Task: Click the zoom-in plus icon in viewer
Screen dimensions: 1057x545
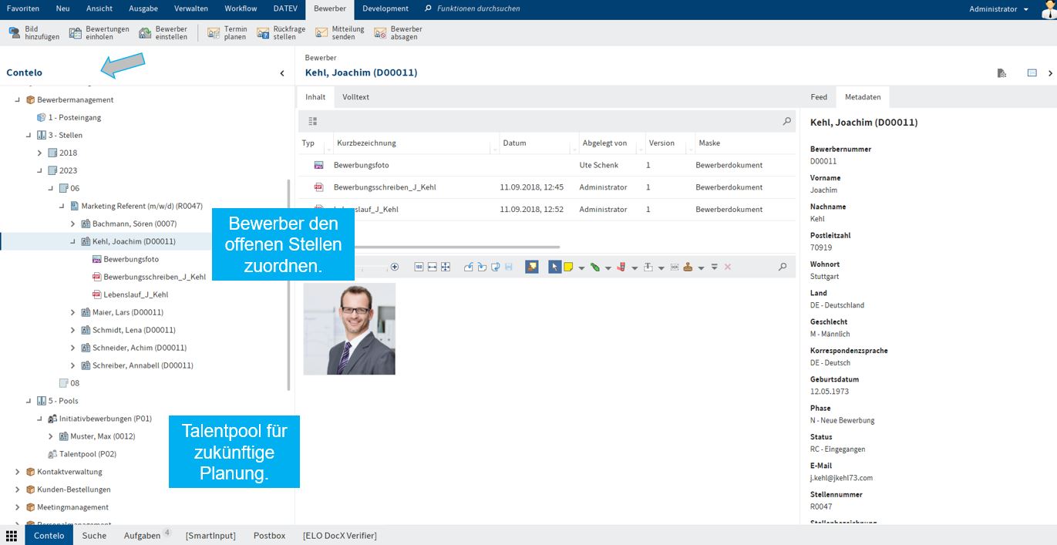Action: coord(395,267)
